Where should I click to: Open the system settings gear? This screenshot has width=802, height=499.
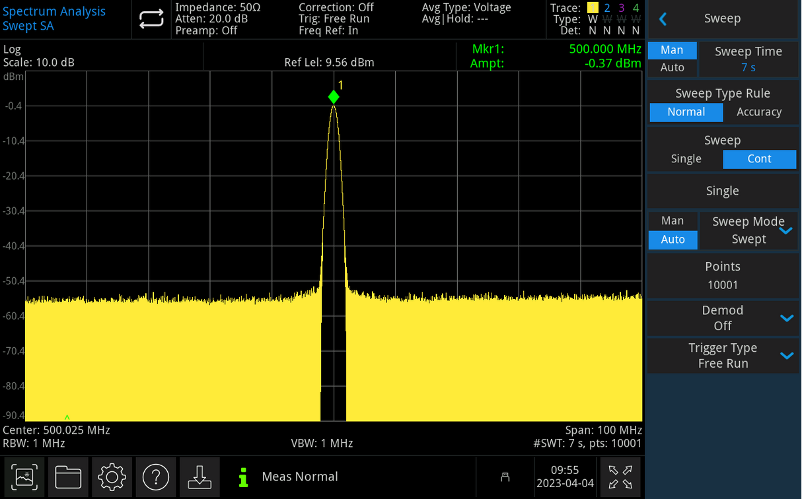(112, 477)
